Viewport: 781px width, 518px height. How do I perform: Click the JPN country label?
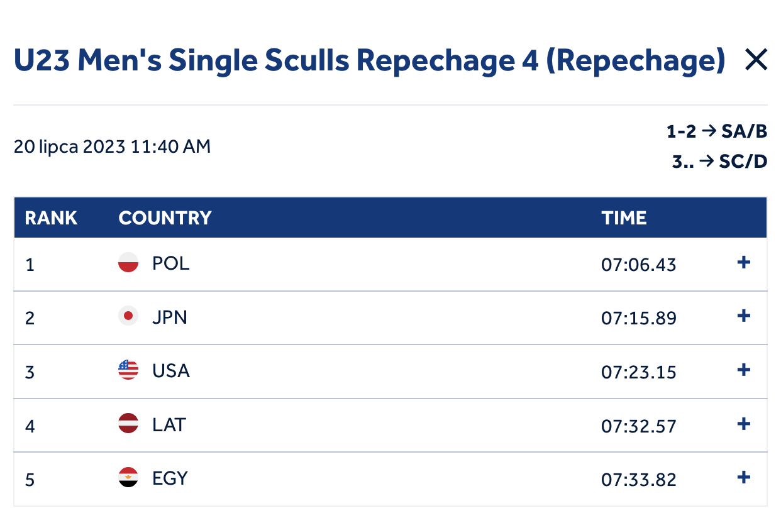pos(170,316)
